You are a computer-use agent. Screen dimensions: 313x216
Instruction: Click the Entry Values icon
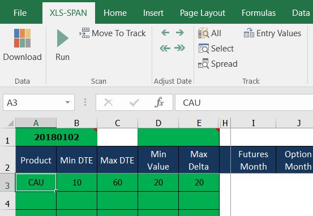pyautogui.click(x=249, y=33)
